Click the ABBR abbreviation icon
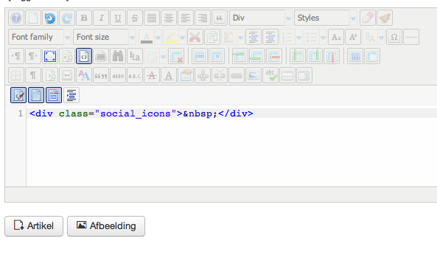 click(x=118, y=75)
